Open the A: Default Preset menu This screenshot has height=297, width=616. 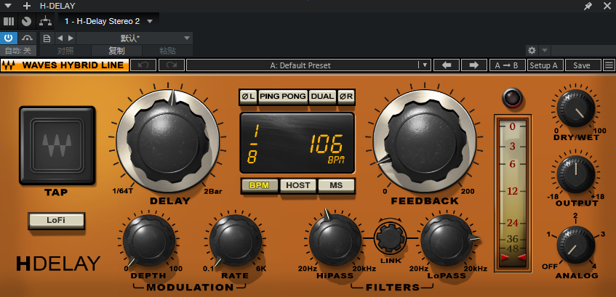pos(308,65)
